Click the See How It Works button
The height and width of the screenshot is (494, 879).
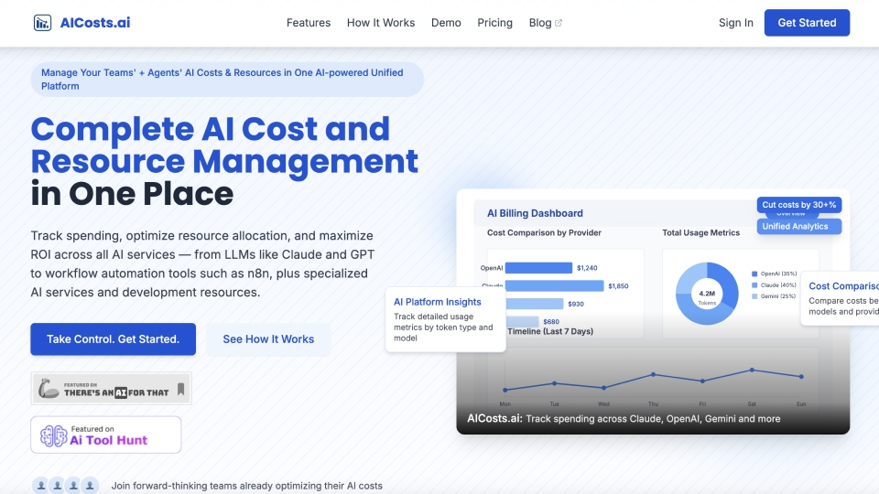(x=268, y=338)
